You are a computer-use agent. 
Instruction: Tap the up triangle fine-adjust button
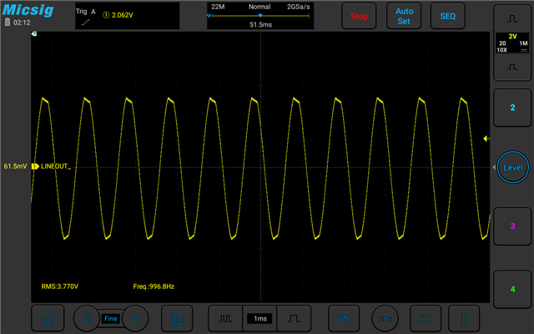pyautogui.click(x=87, y=318)
